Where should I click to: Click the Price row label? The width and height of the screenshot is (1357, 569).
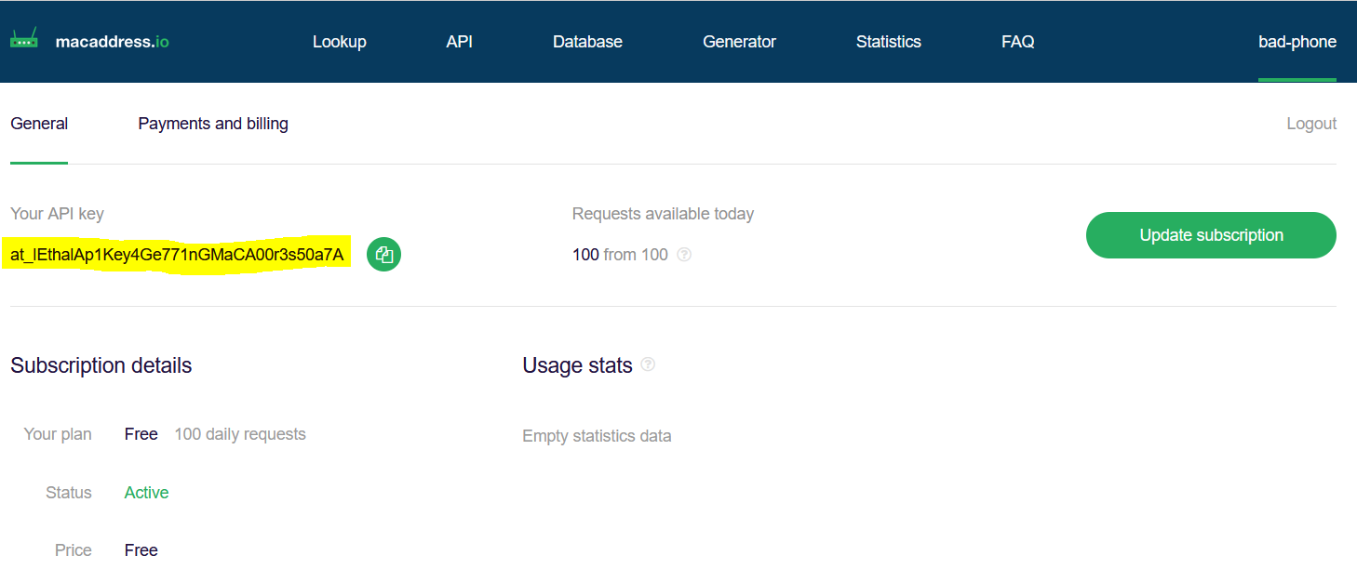tap(74, 550)
